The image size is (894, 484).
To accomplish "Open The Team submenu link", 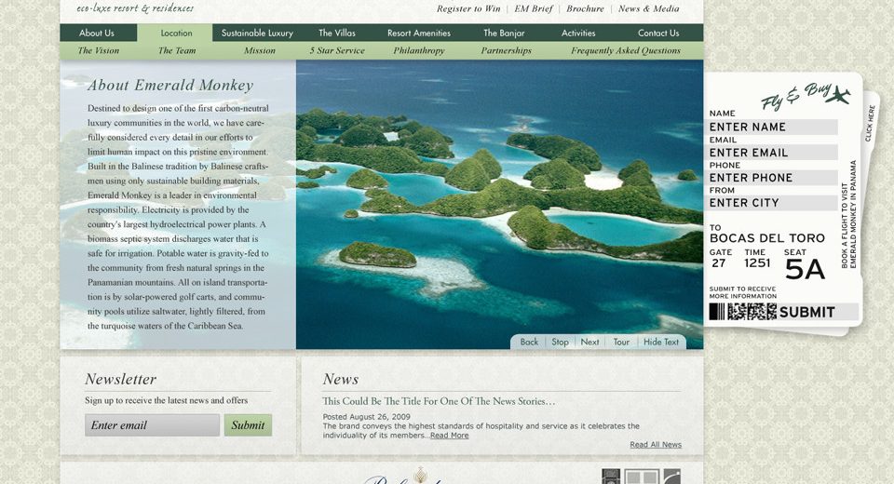I will 177,51.
